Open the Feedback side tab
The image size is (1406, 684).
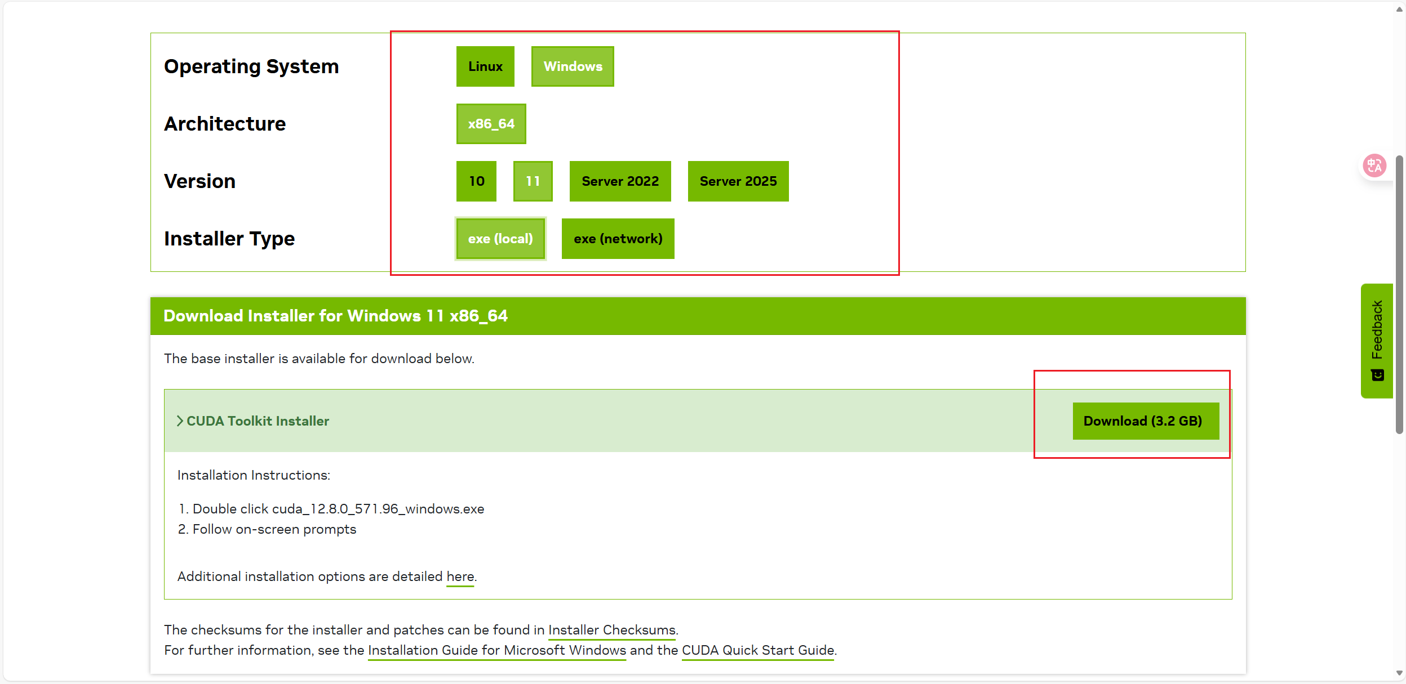1377,341
